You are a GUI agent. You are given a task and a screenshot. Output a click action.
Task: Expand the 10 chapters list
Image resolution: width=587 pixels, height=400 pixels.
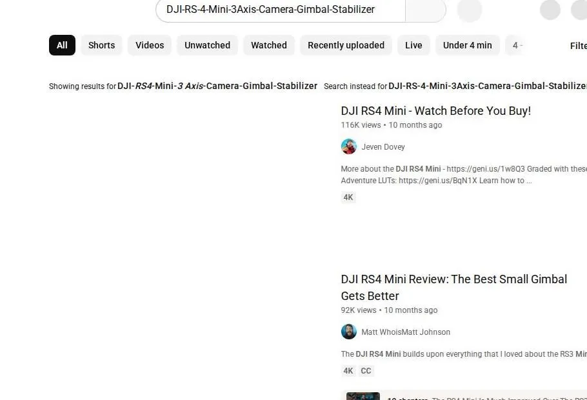(408, 398)
